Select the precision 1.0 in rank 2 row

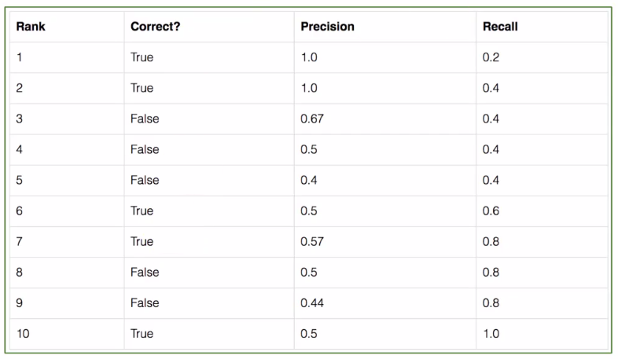[x=309, y=88]
